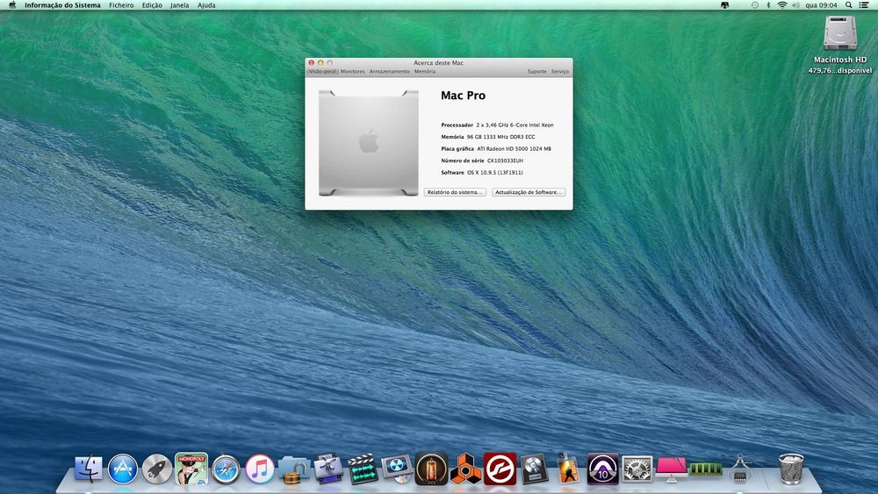Click memory text 96 GB 1333 MHz DDR3 ECC
The height and width of the screenshot is (494, 878).
pos(501,137)
